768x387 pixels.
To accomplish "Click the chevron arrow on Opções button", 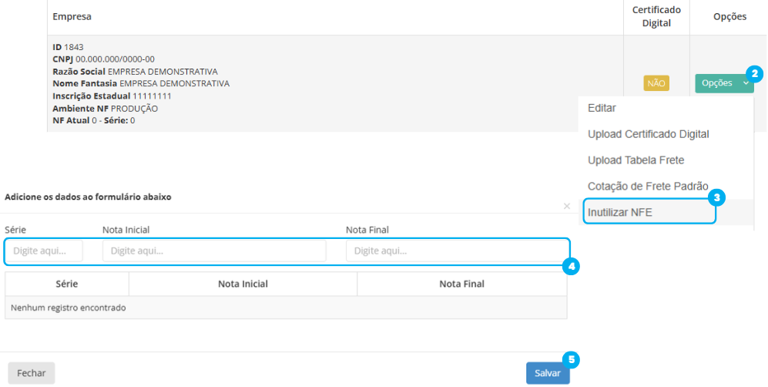I will click(745, 83).
